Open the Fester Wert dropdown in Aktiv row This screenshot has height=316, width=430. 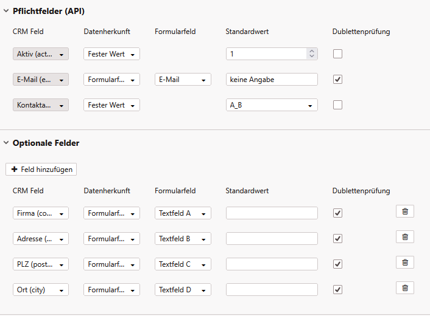click(x=111, y=54)
